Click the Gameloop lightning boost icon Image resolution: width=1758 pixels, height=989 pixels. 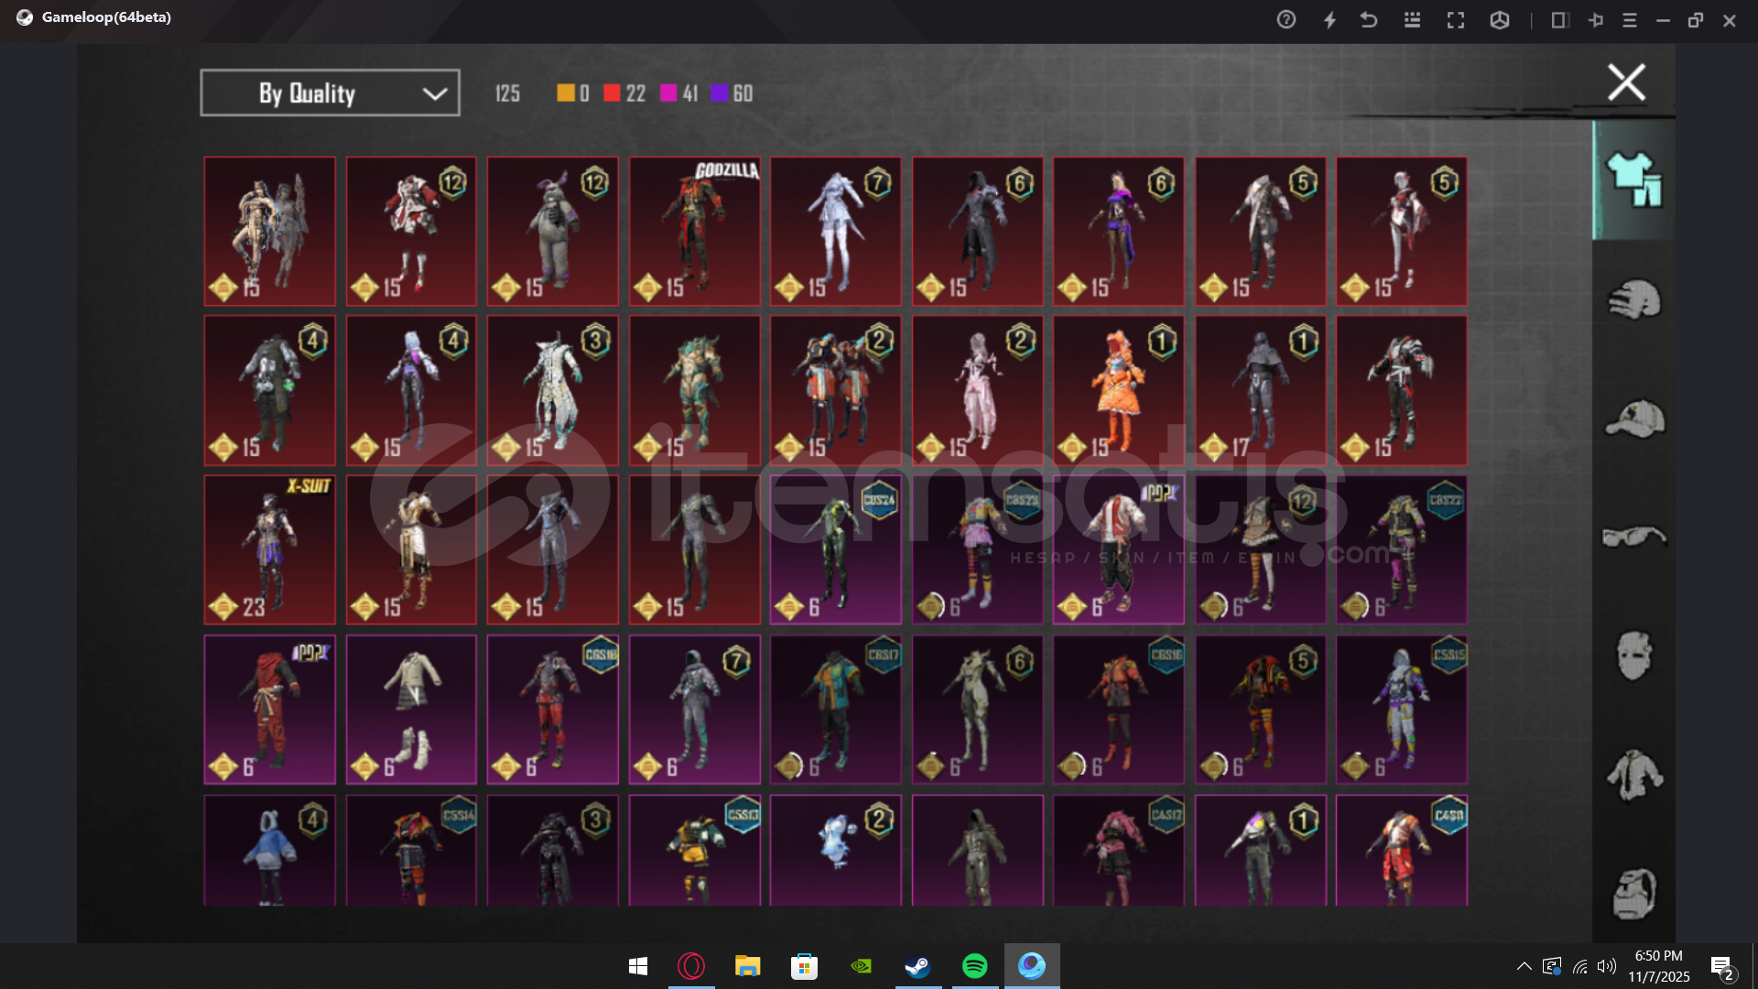[1329, 19]
